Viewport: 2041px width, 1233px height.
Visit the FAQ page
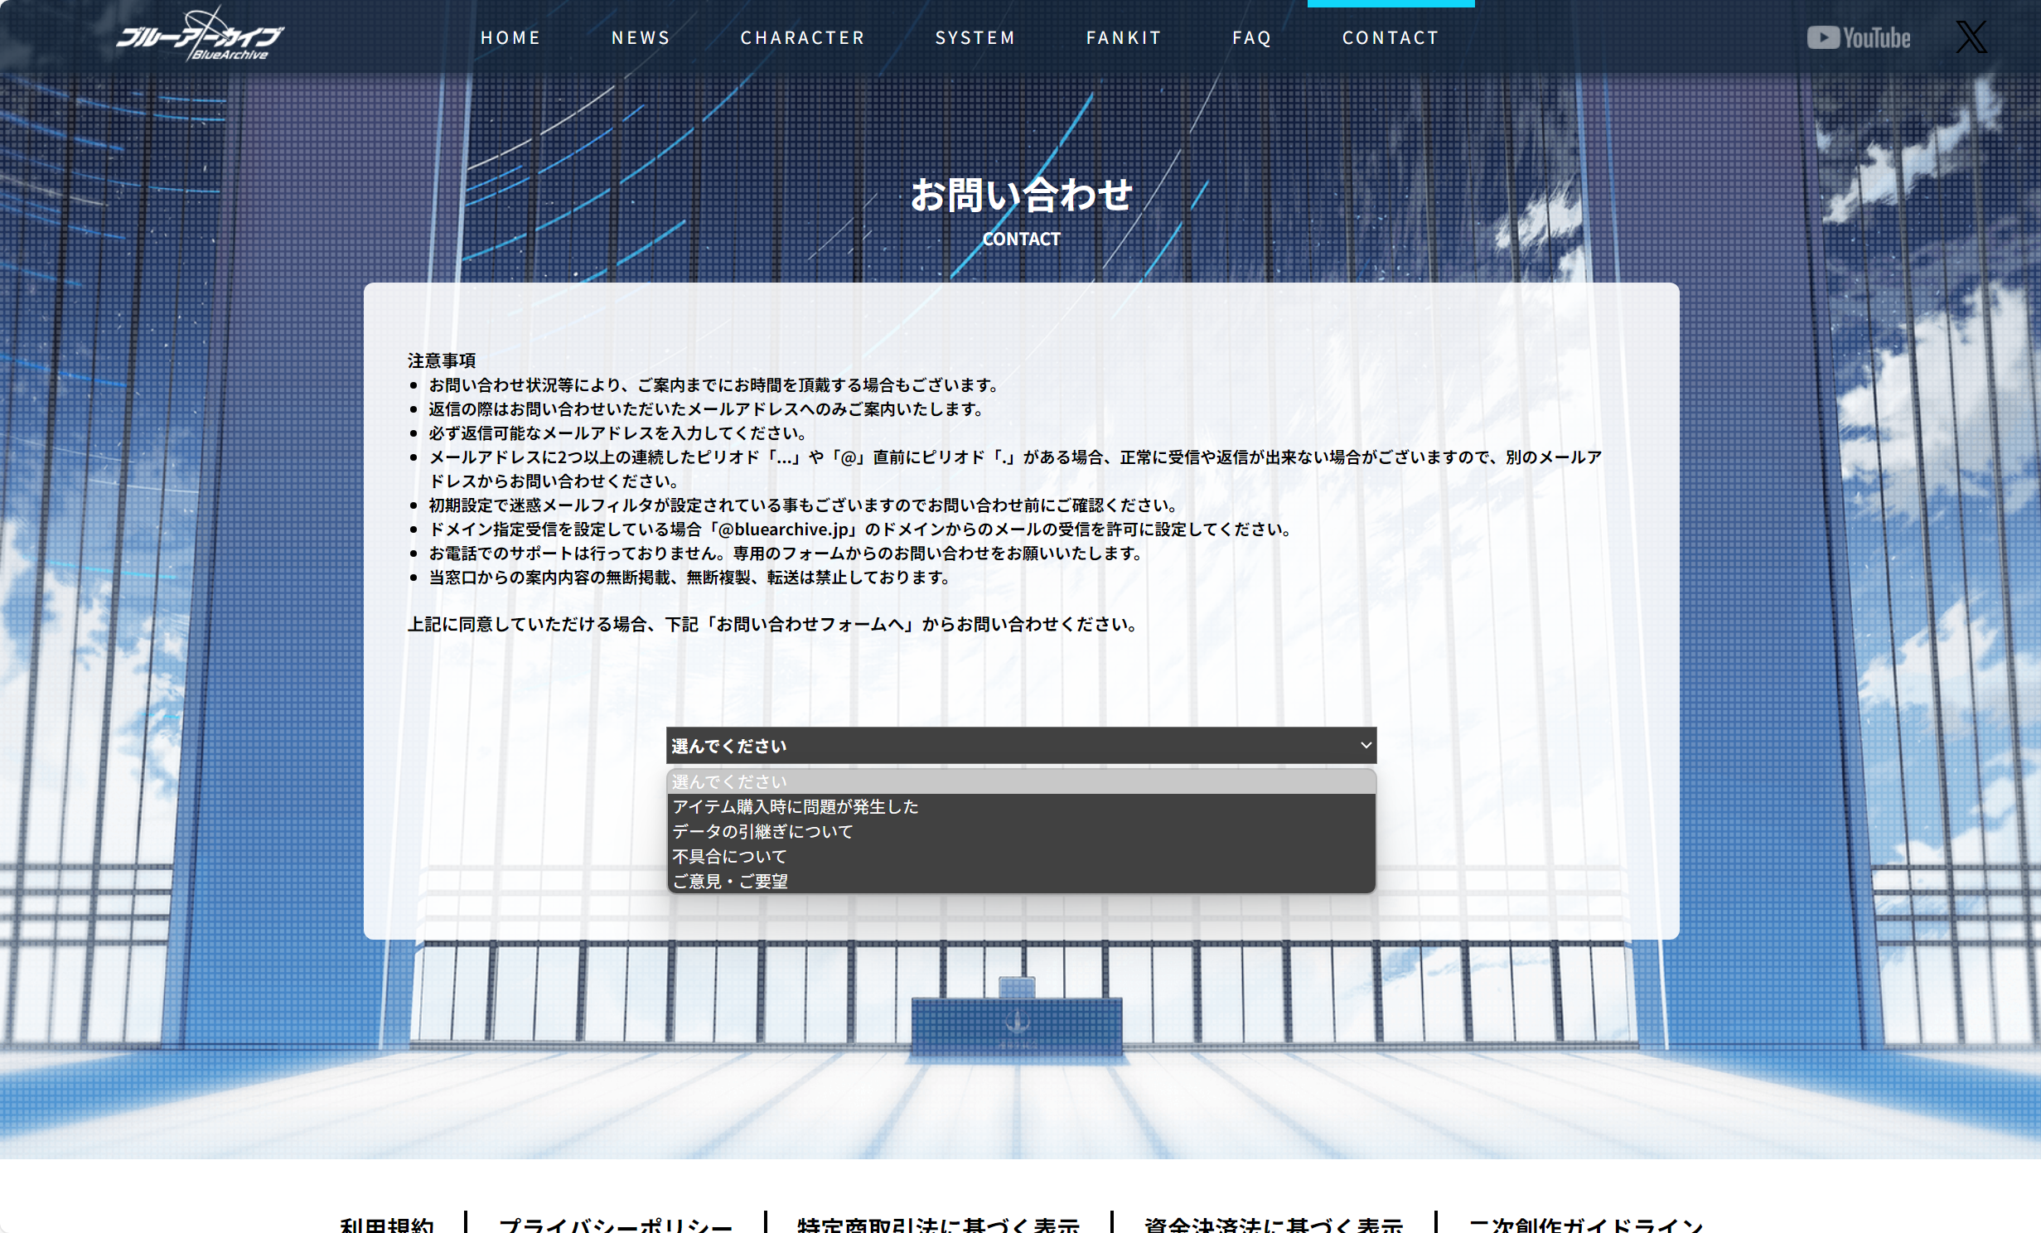coord(1251,38)
